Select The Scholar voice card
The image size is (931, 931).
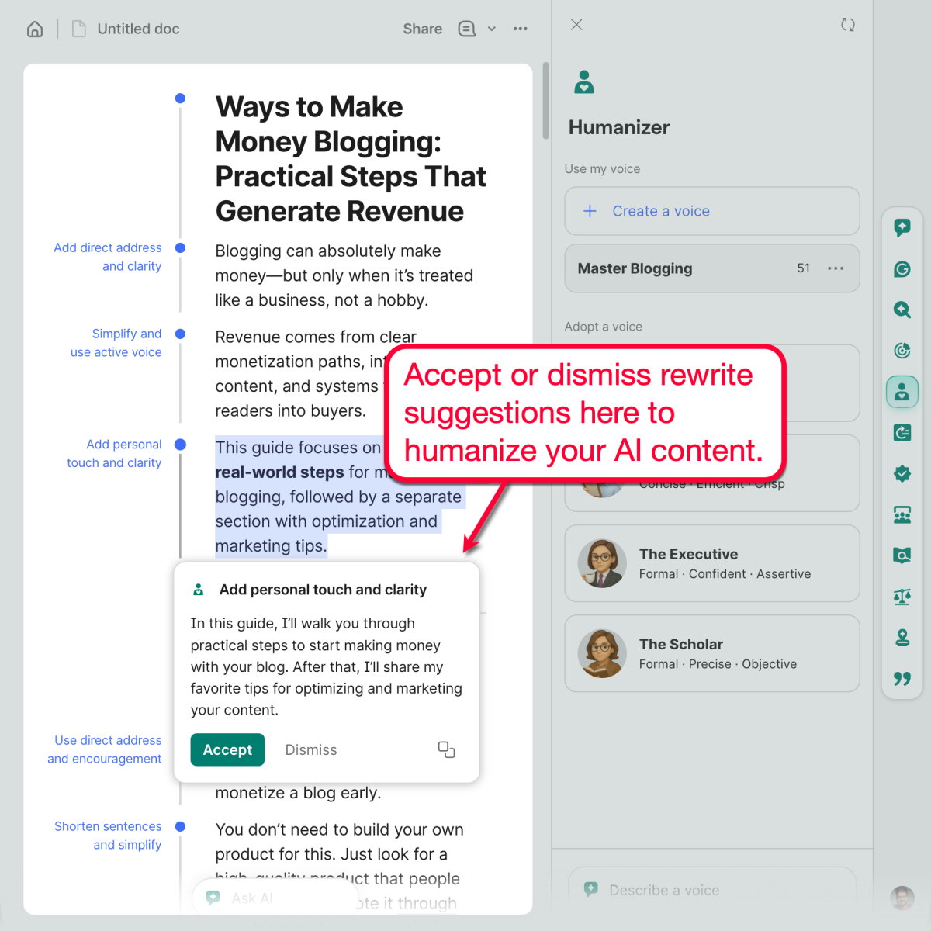(711, 653)
